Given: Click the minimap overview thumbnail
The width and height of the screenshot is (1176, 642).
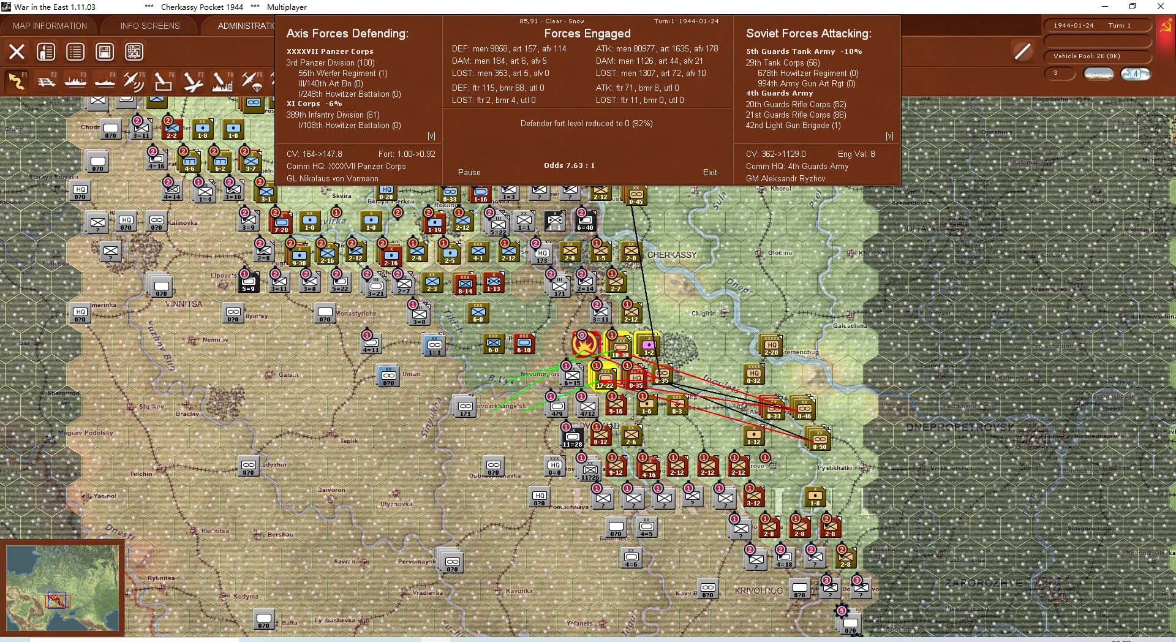Looking at the screenshot, I should click(62, 588).
